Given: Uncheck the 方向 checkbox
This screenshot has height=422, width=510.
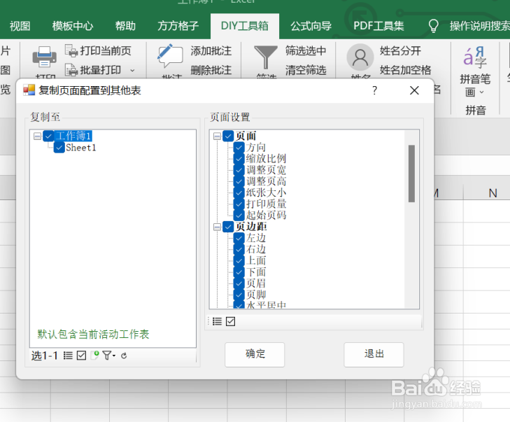Looking at the screenshot, I should coord(239,148).
